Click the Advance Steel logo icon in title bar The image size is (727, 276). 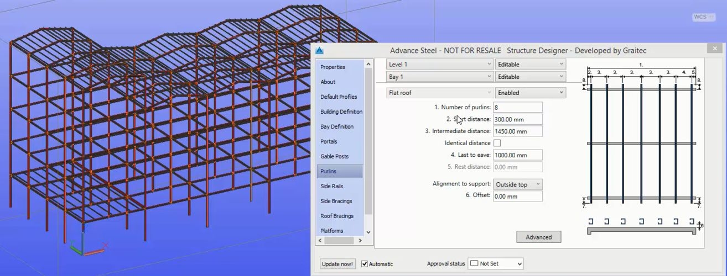pos(319,51)
